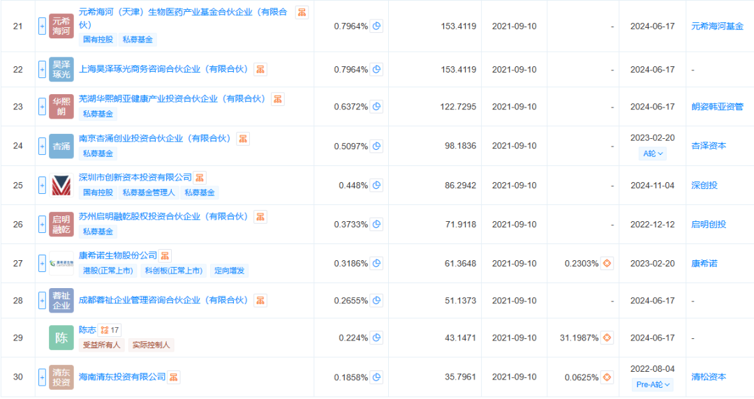Expand row 21 元希海河 shareholder details
The image size is (754, 399).
tap(42, 26)
